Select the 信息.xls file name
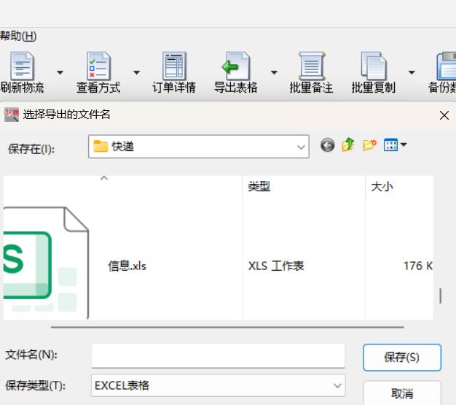The image size is (456, 405). 127,266
